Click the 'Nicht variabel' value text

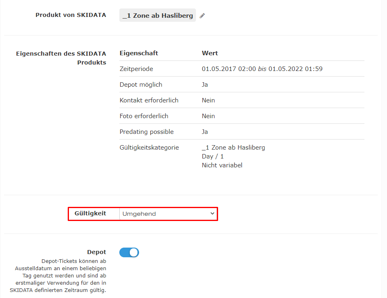pyautogui.click(x=222, y=165)
